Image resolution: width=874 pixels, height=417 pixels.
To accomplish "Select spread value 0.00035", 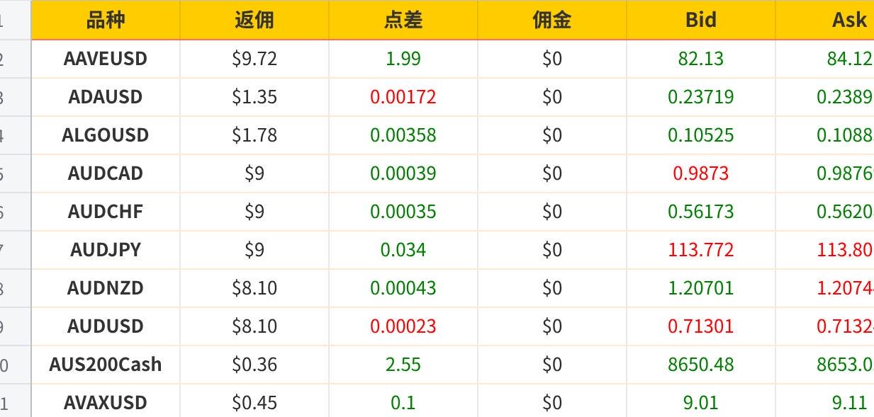I will (403, 212).
